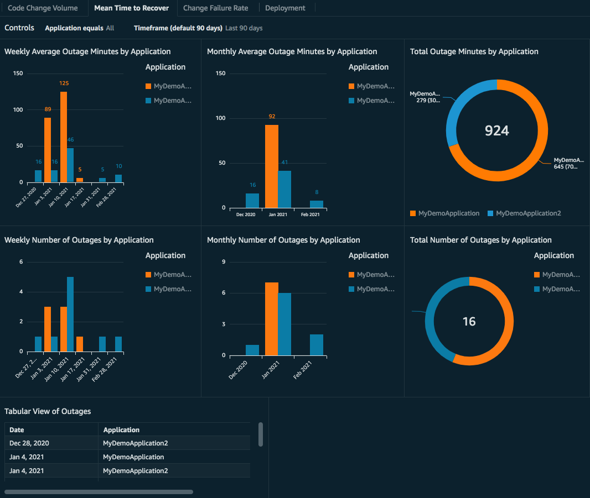This screenshot has height=498, width=590.
Task: Select the Deployment tab
Action: (x=285, y=8)
